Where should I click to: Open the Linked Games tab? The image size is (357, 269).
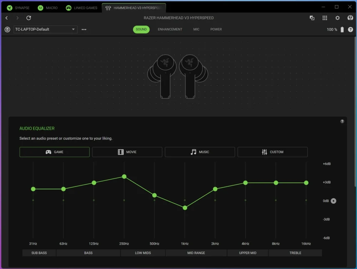(81, 8)
